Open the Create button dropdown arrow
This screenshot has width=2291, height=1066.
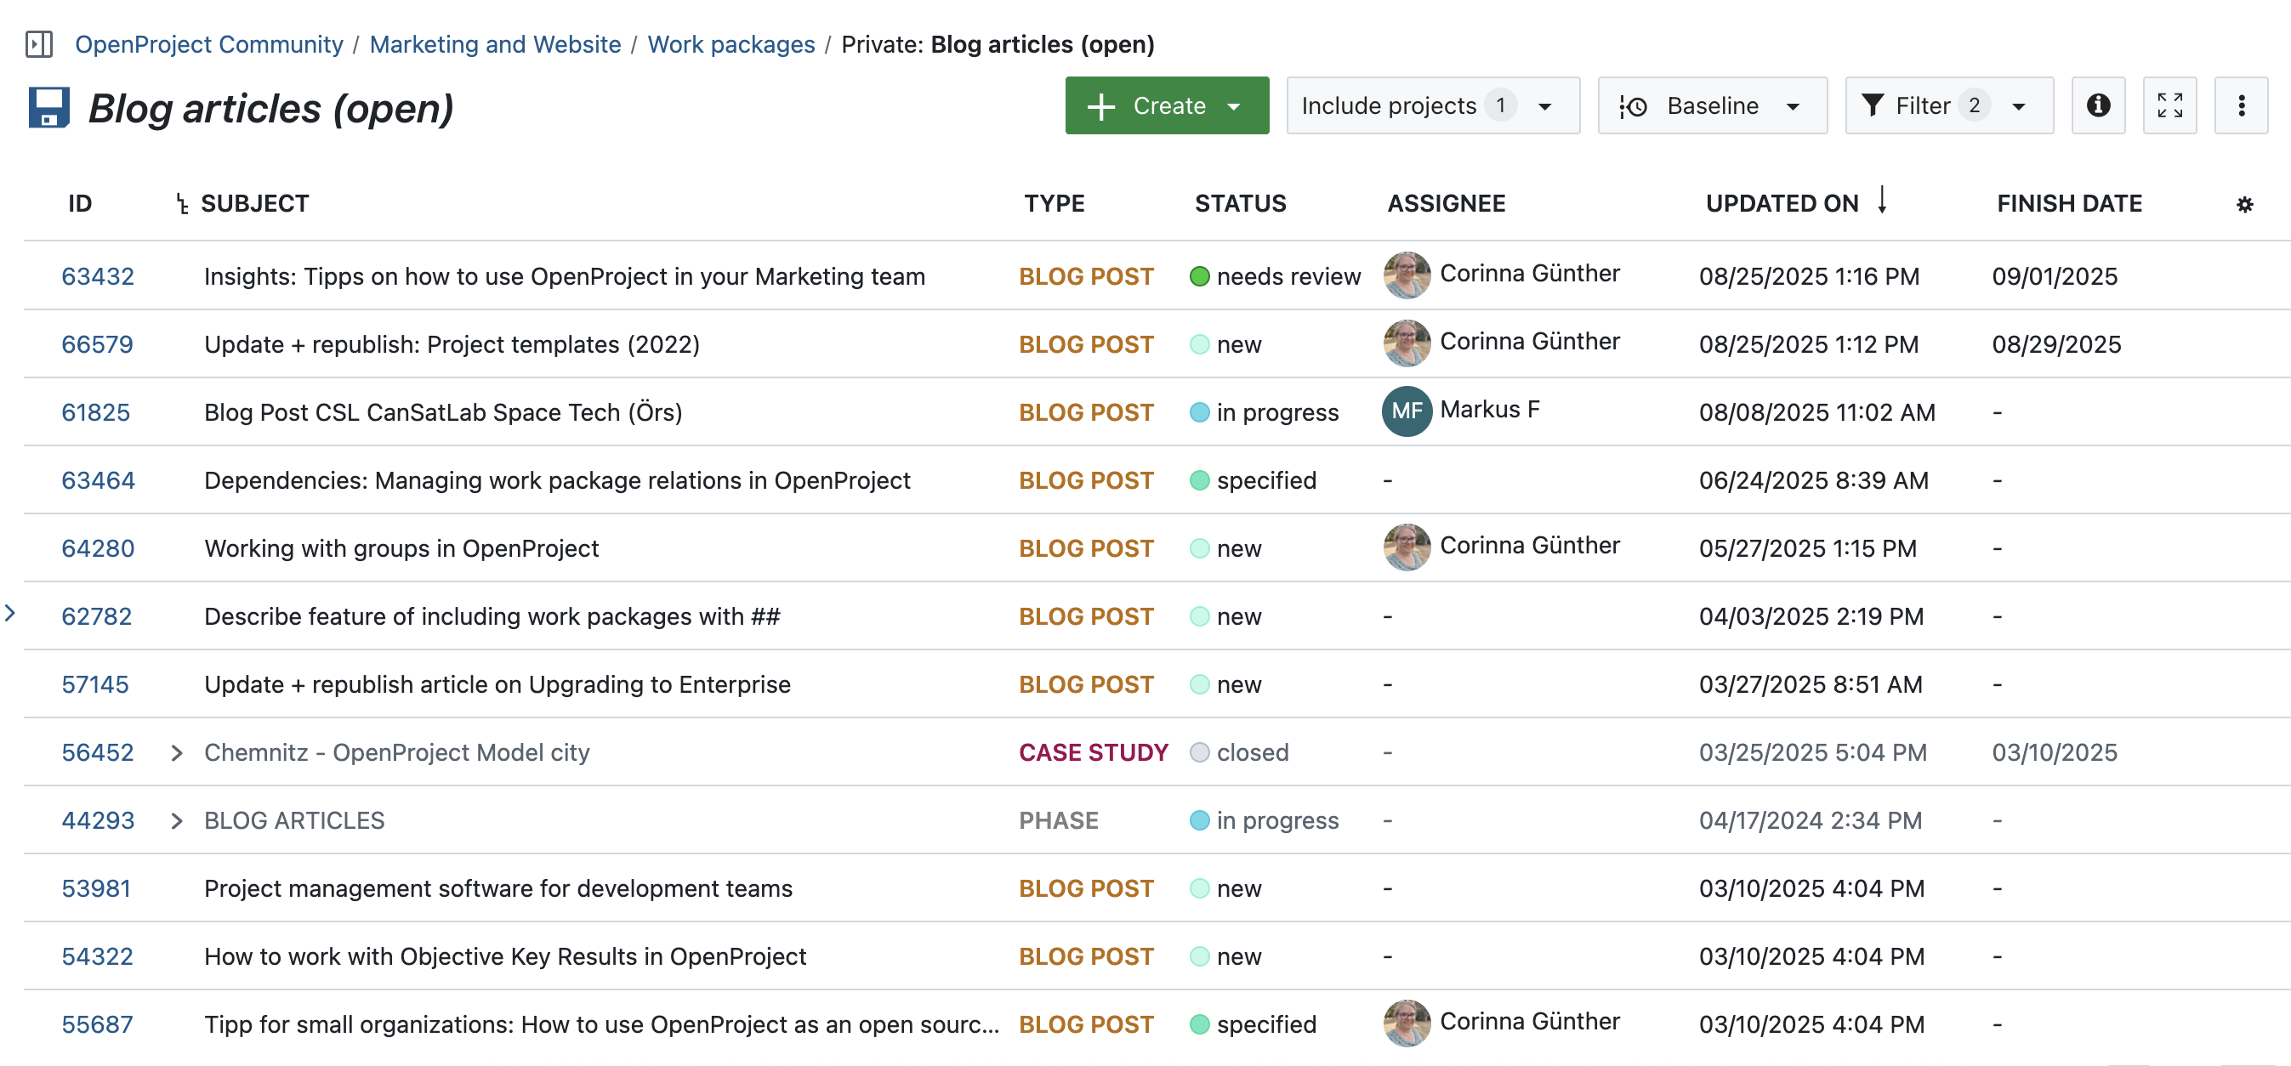point(1236,105)
